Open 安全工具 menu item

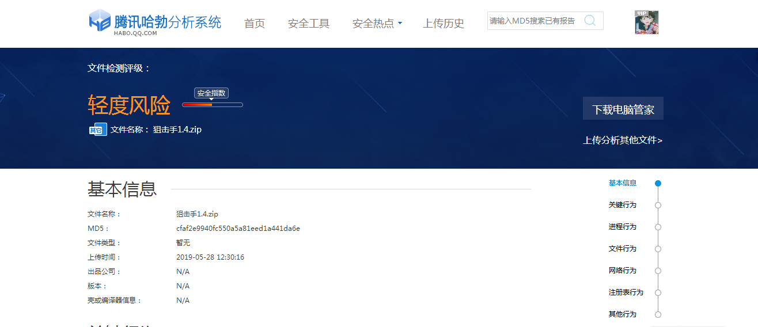pyautogui.click(x=309, y=24)
